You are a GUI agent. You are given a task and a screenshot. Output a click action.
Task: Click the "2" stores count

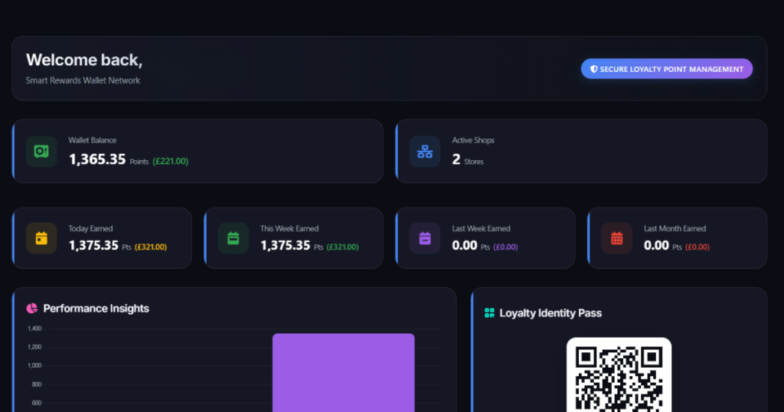pos(456,159)
